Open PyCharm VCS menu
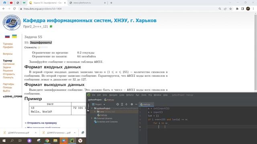The height and width of the screenshot is (144, 257). tap(150, 95)
